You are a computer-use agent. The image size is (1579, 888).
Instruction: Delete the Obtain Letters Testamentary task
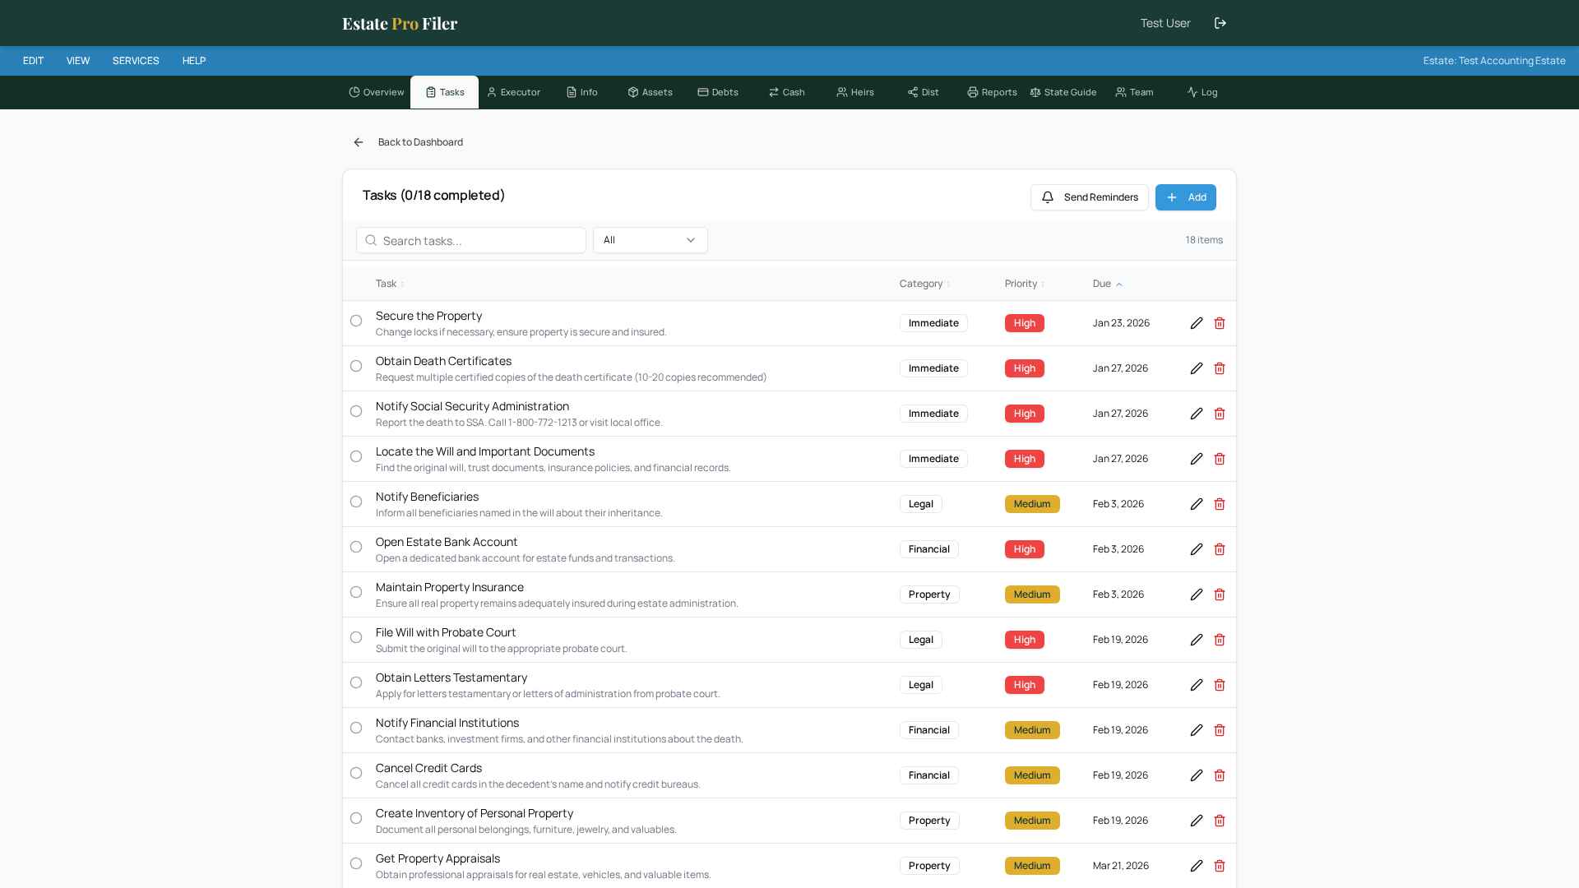[x=1220, y=685]
